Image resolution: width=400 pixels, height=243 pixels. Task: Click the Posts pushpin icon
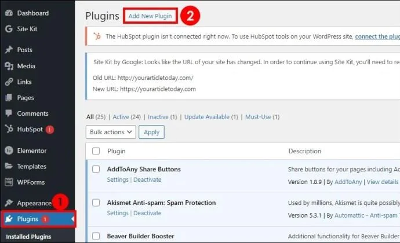9,50
